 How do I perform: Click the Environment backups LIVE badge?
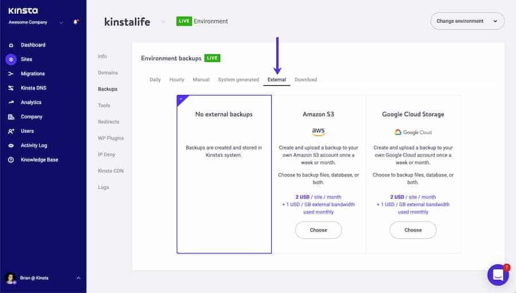212,58
